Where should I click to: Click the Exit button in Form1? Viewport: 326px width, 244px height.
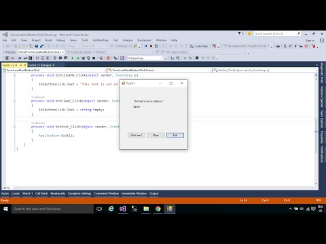(175, 135)
